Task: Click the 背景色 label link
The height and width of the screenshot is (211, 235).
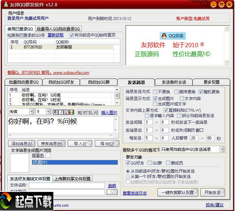Action: pos(38,155)
